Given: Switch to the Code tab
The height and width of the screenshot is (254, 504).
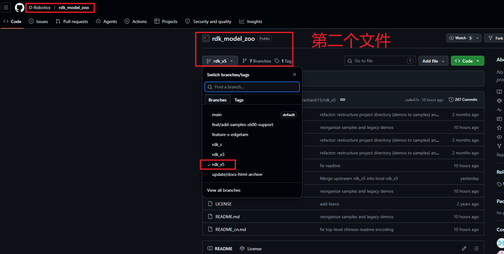Looking at the screenshot, I should [x=12, y=21].
